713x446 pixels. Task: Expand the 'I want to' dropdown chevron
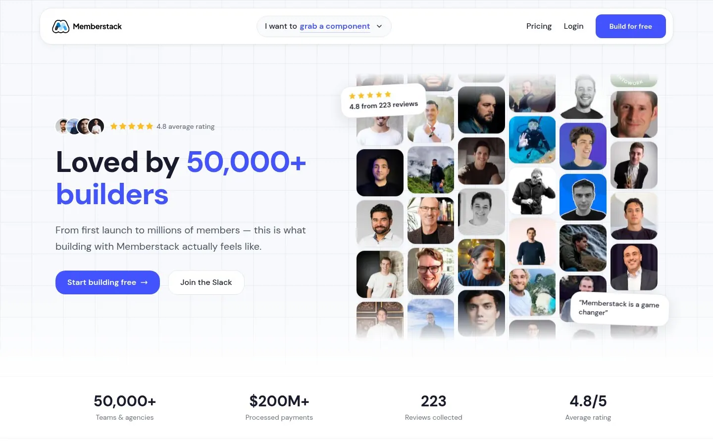click(379, 26)
